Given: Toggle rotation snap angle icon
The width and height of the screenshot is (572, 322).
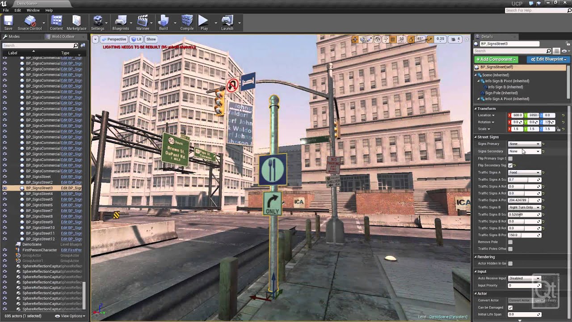Looking at the screenshot, I should pyautogui.click(x=411, y=39).
